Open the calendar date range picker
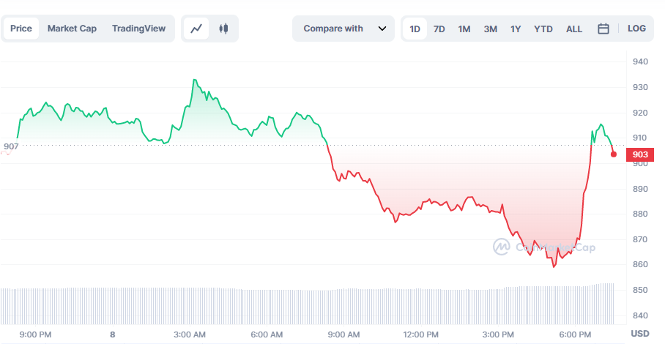Image resolution: width=665 pixels, height=344 pixels. click(x=603, y=29)
